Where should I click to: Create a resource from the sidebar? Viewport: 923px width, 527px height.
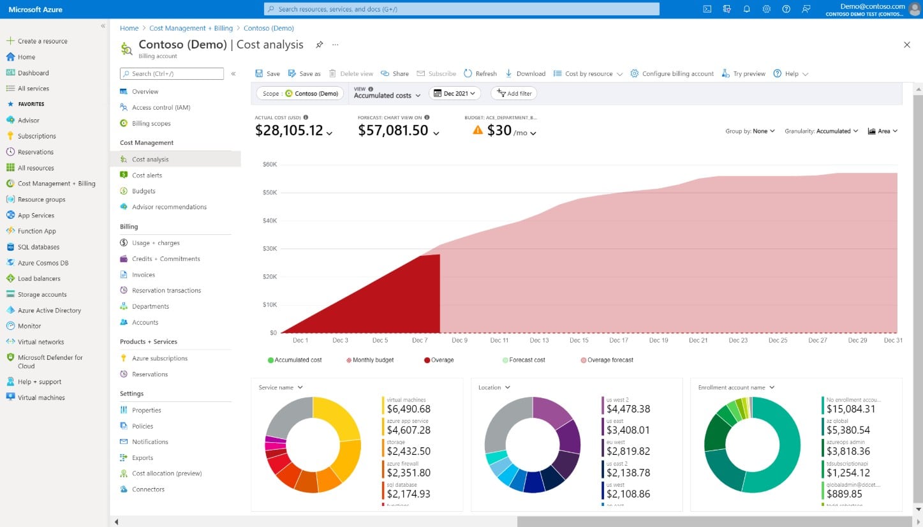point(37,41)
